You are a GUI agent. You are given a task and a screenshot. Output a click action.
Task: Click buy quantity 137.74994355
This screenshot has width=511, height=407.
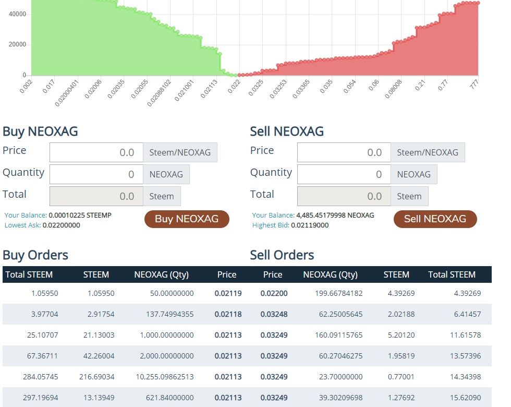coord(170,314)
